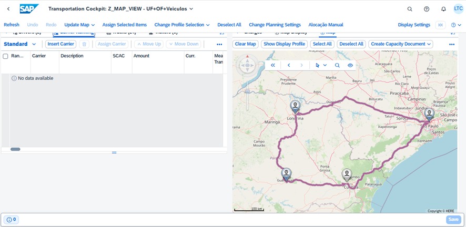466x227 pixels.
Task: Click the double-left arrow on the map toolbar
Action: pos(273,65)
